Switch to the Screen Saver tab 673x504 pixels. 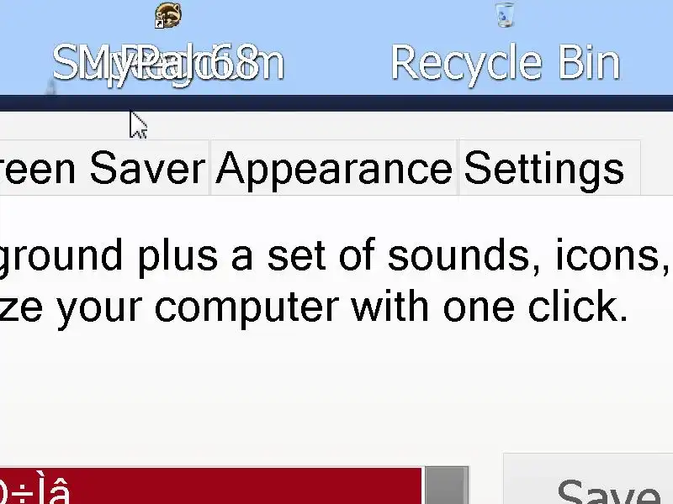(x=102, y=168)
